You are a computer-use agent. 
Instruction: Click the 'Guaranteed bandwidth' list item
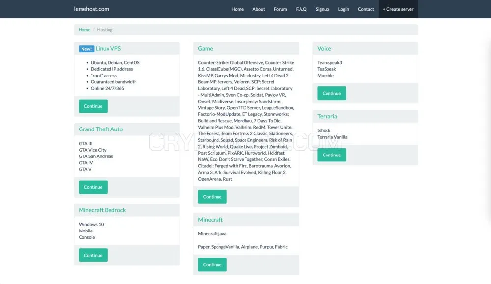(x=114, y=82)
